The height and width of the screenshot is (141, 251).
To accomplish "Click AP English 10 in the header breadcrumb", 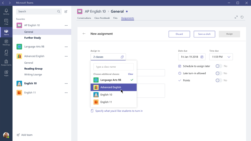I will (95, 11).
